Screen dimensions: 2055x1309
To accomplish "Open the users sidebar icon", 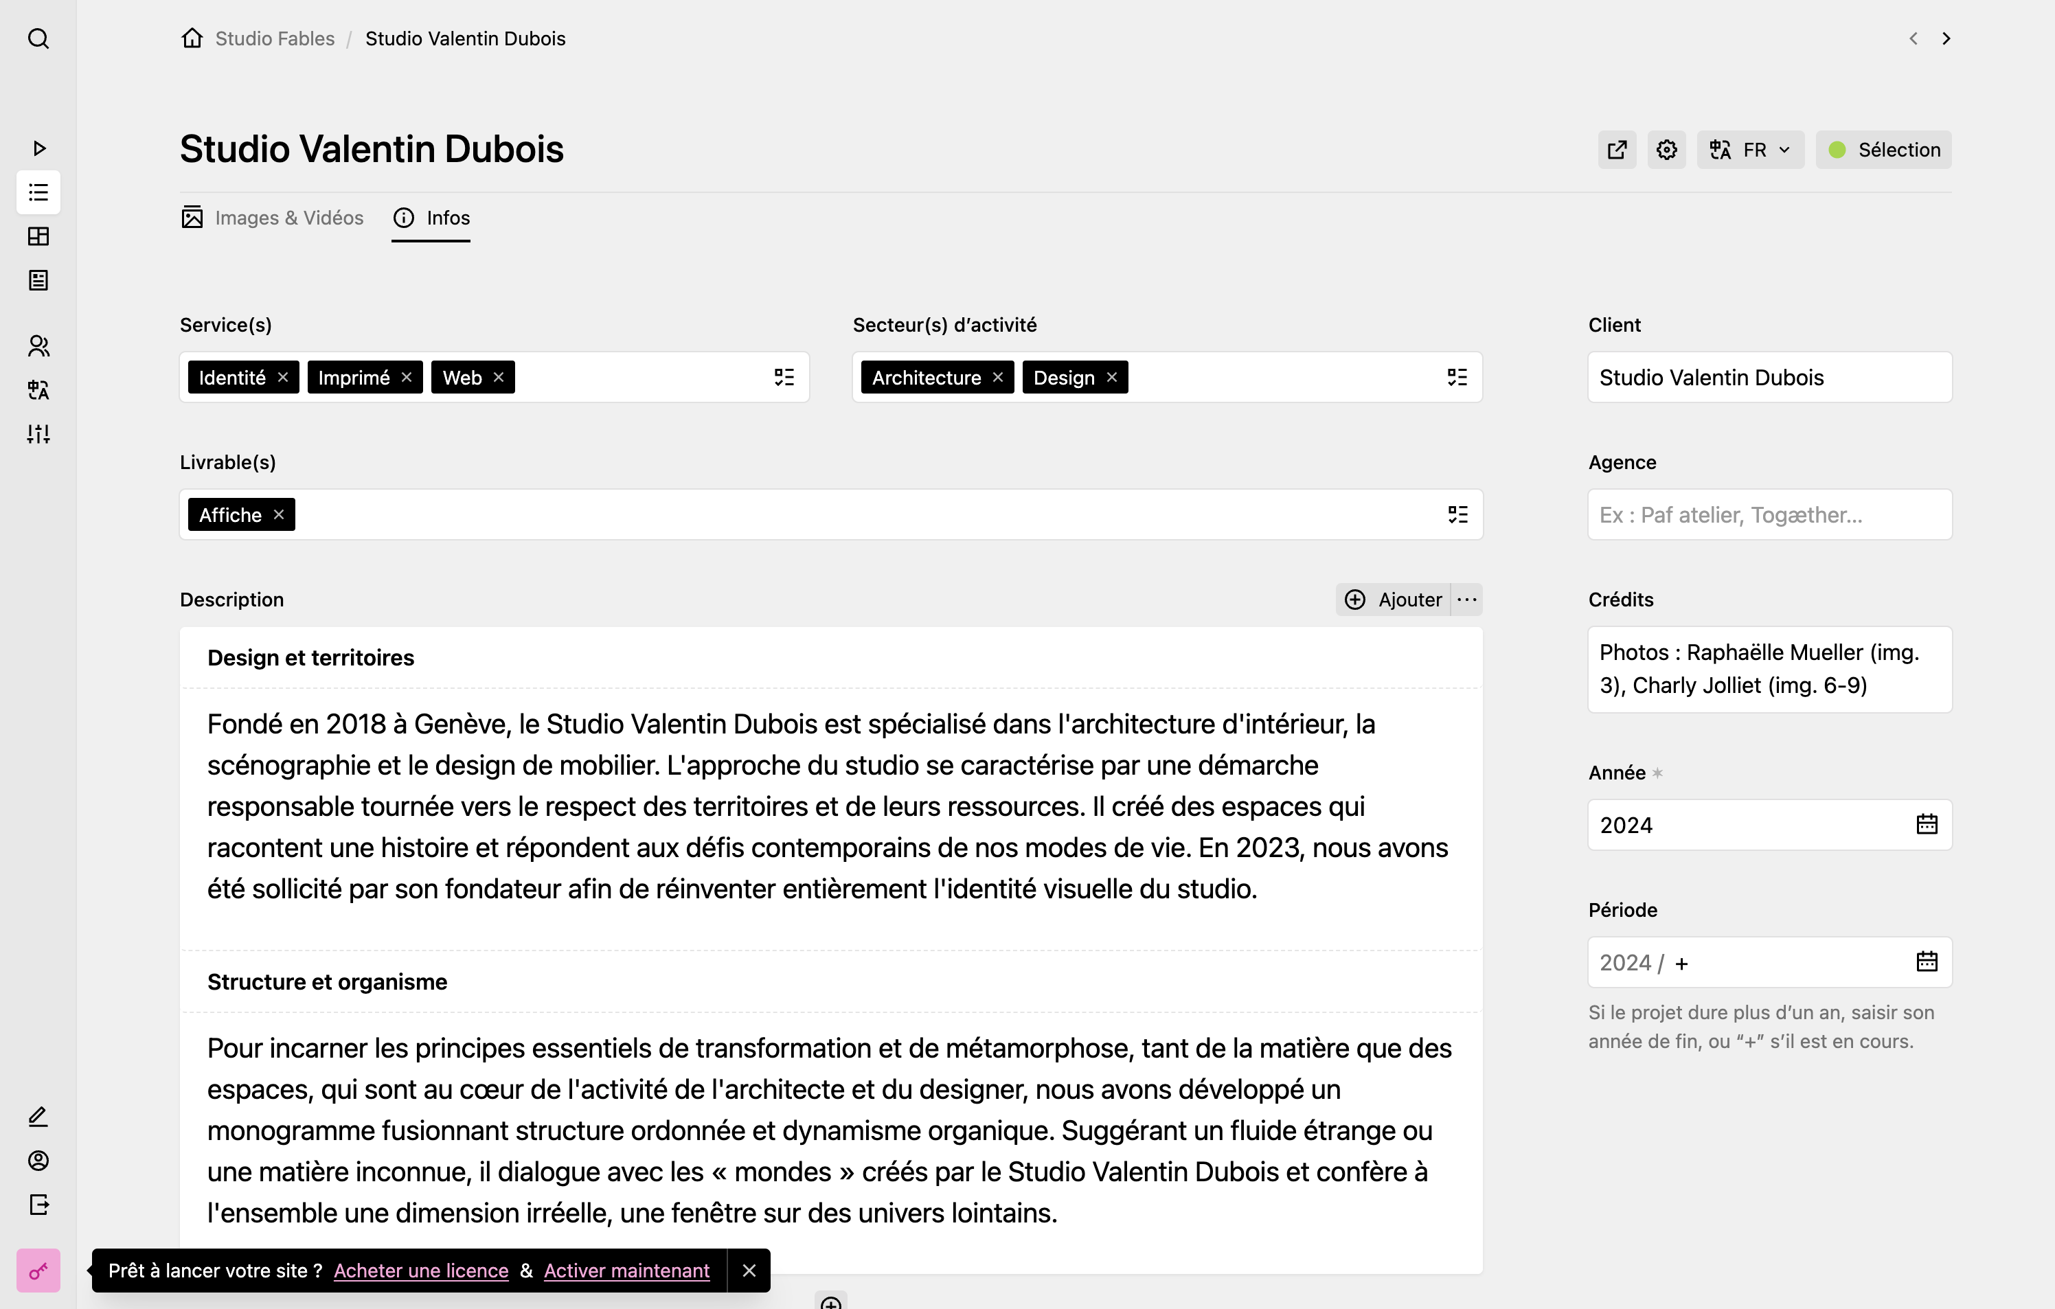I will tap(38, 345).
